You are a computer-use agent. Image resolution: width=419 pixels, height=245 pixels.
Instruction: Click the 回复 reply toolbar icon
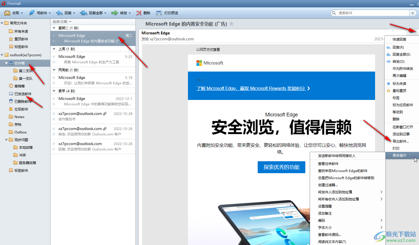click(59, 13)
